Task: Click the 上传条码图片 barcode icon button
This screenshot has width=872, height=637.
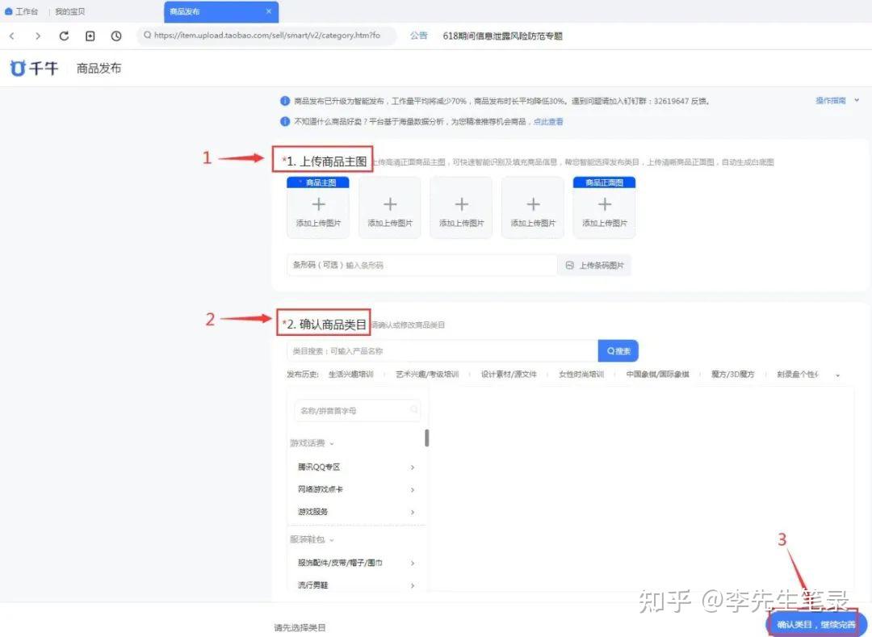Action: (x=594, y=266)
